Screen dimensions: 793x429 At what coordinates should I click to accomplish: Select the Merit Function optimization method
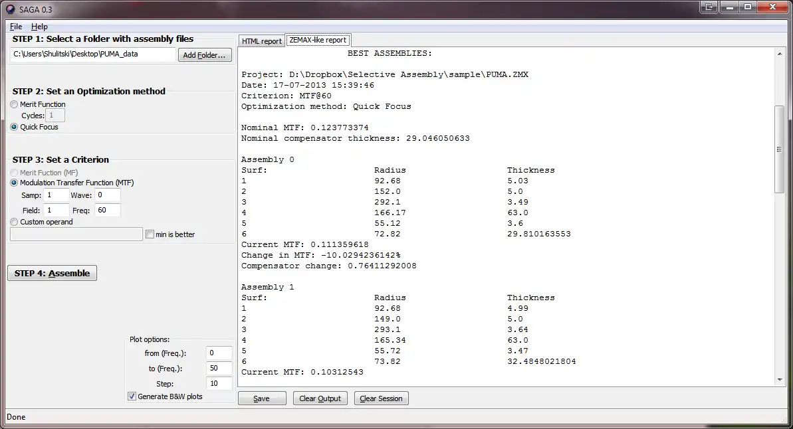tap(14, 105)
